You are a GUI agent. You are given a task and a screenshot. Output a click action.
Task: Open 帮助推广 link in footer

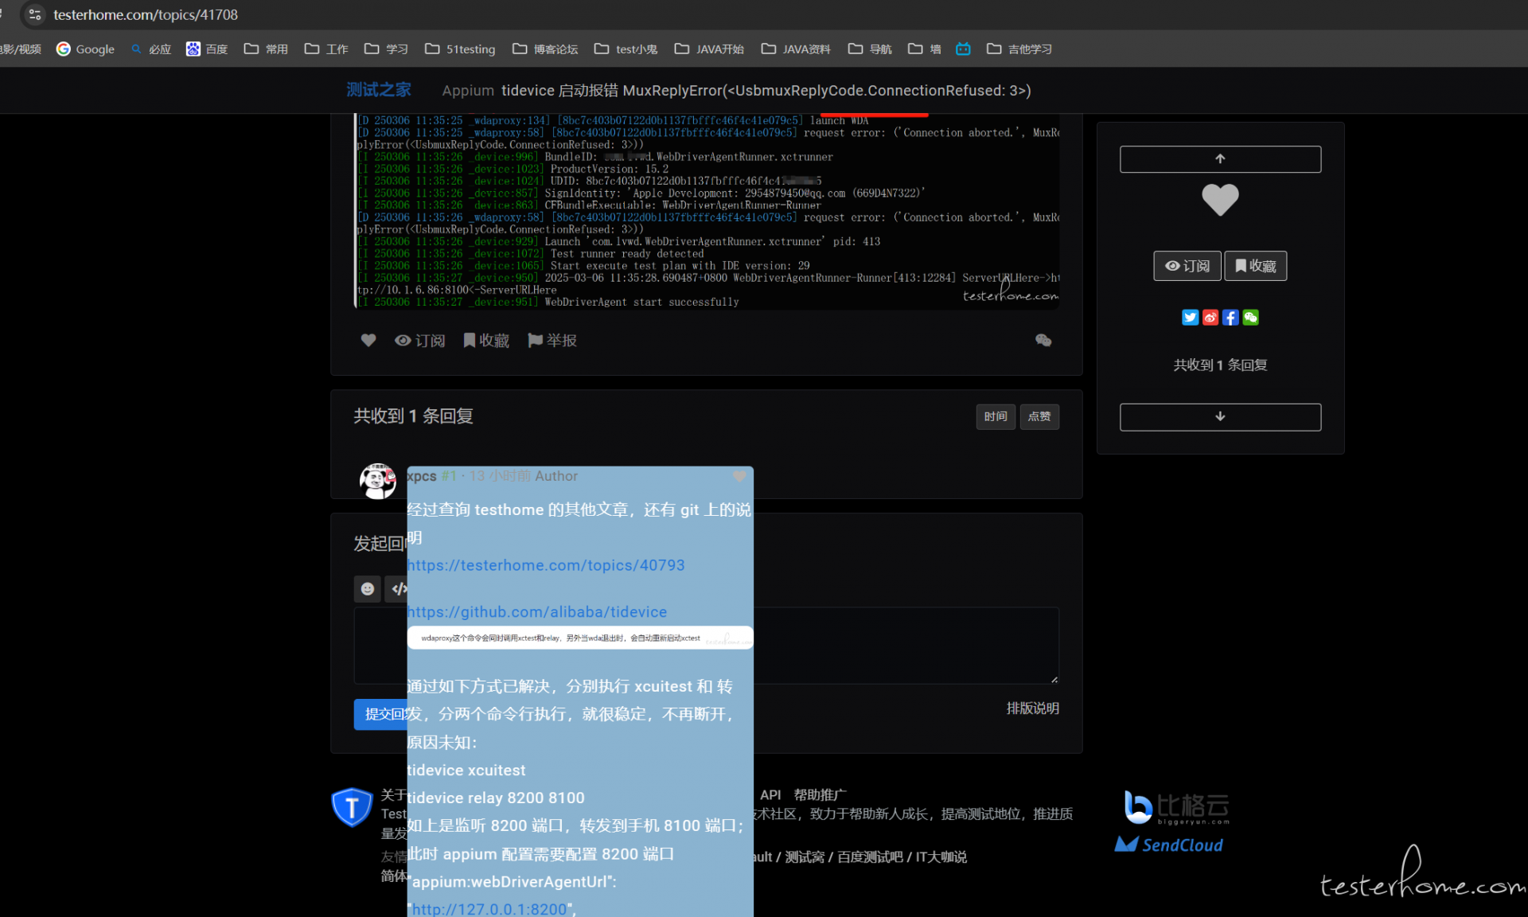point(820,794)
